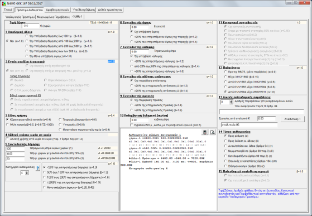Viewport: 312px width, 216px height.
Task: Select Ανακληθείσα οικ. άδεια (άρθρο 94)
Action: coord(248,146)
